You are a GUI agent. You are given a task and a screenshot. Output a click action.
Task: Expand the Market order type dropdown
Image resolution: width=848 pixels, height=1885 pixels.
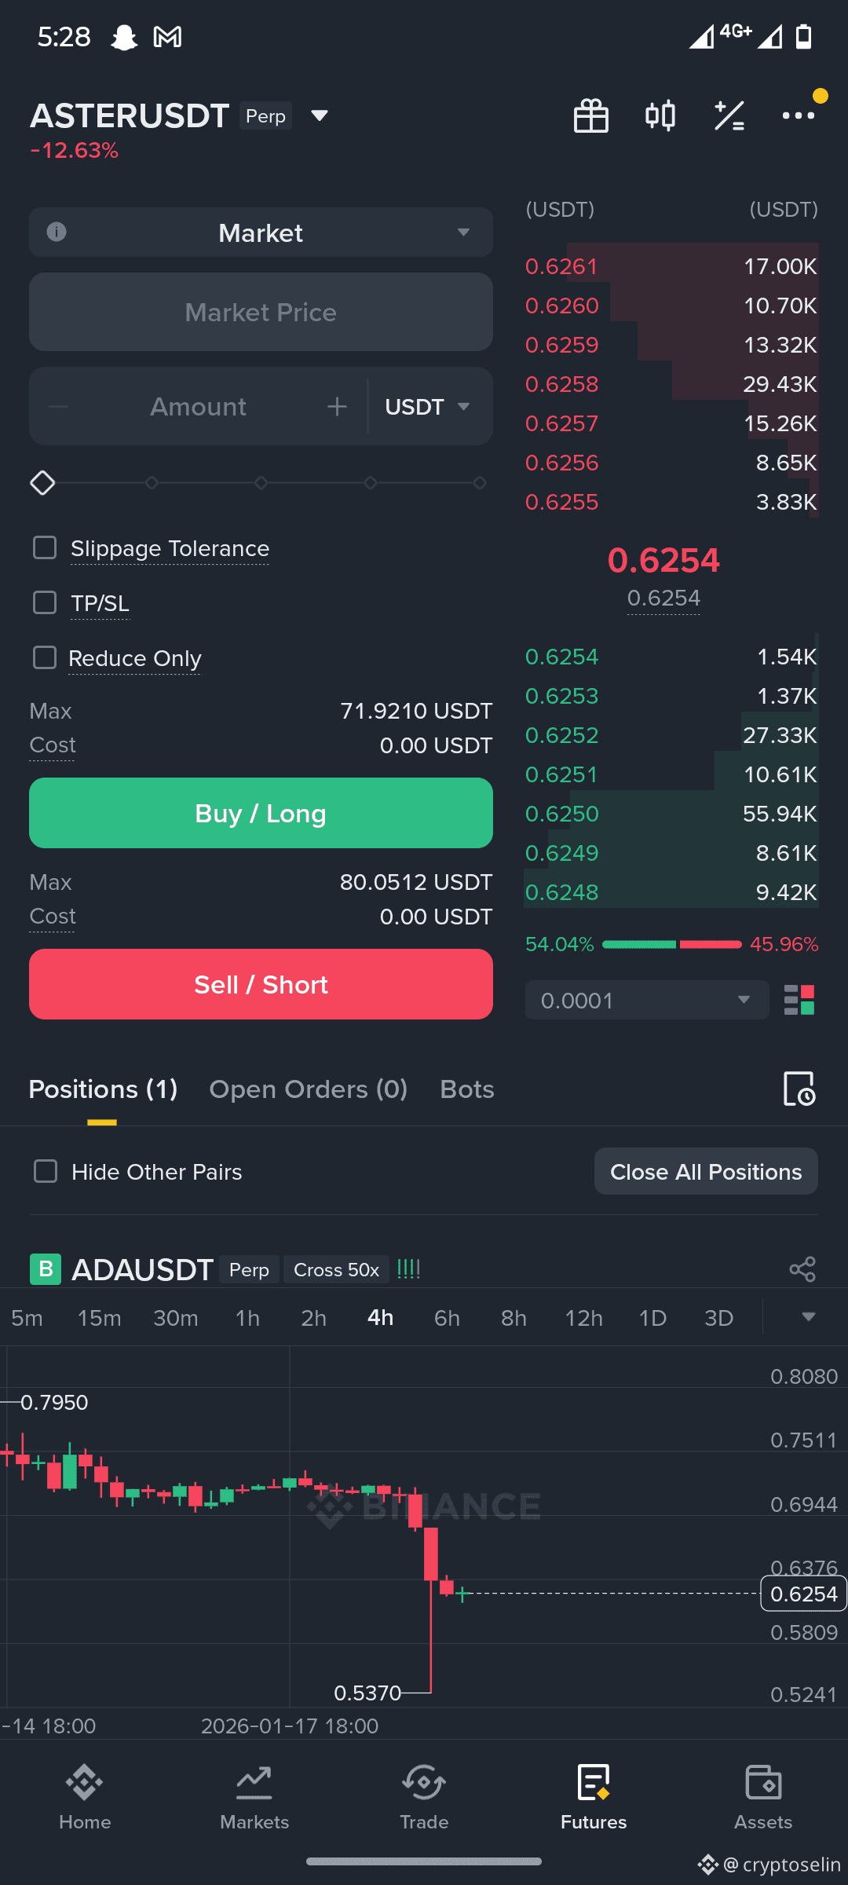pyautogui.click(x=261, y=232)
